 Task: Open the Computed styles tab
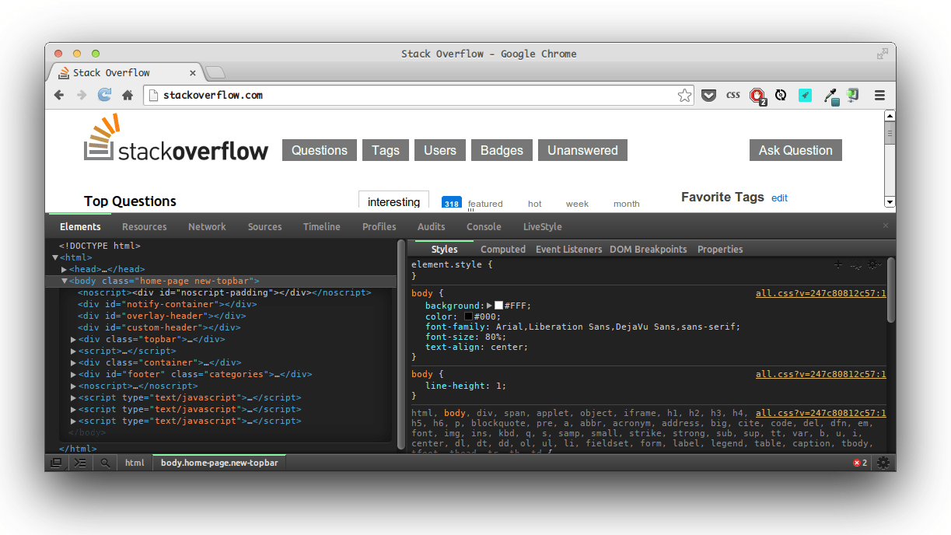(x=502, y=249)
